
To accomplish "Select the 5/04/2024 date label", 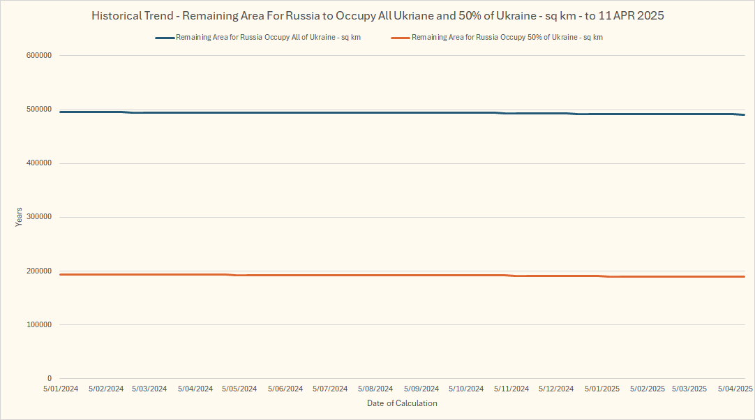I will pos(195,389).
